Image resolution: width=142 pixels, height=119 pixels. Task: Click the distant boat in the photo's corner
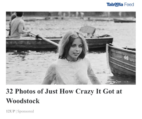point(124,20)
